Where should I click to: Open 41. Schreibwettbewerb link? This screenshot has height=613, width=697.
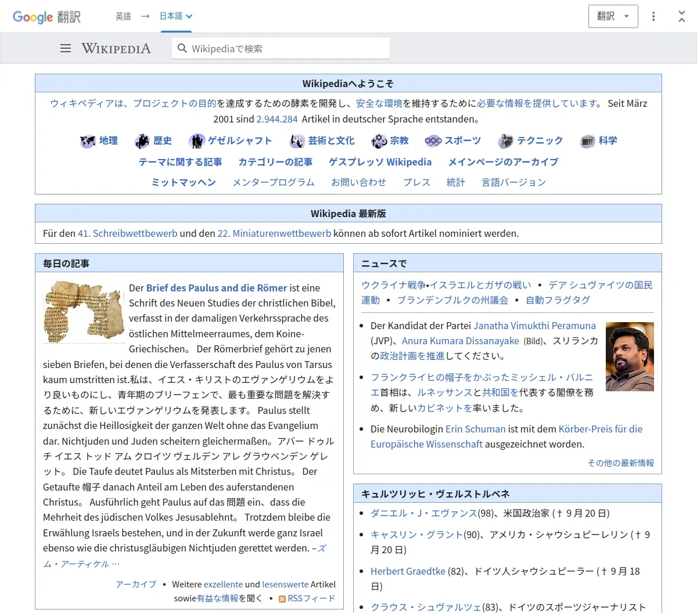pyautogui.click(x=128, y=233)
